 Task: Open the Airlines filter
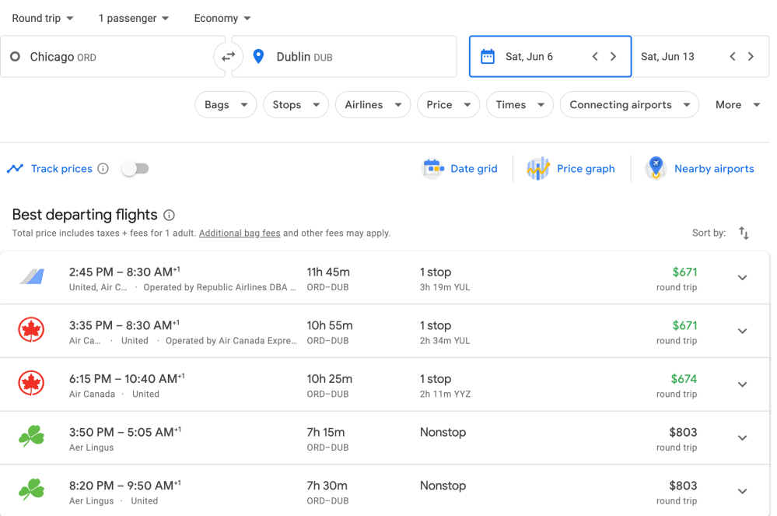(373, 105)
